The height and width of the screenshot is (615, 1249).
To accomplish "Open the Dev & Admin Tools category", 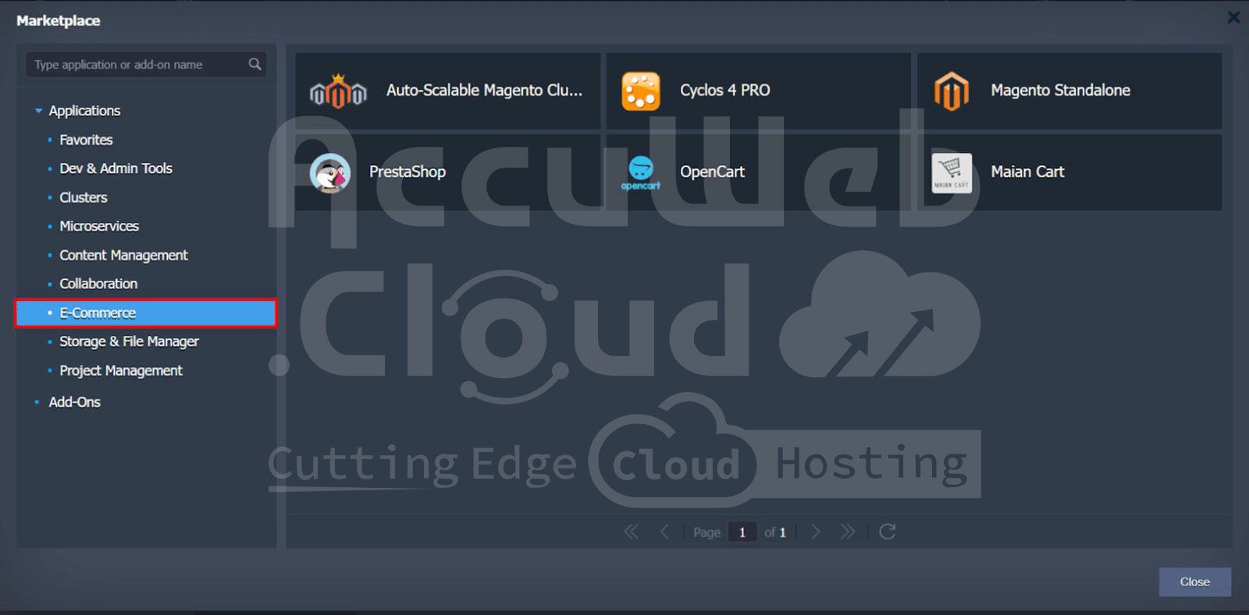I will click(116, 168).
